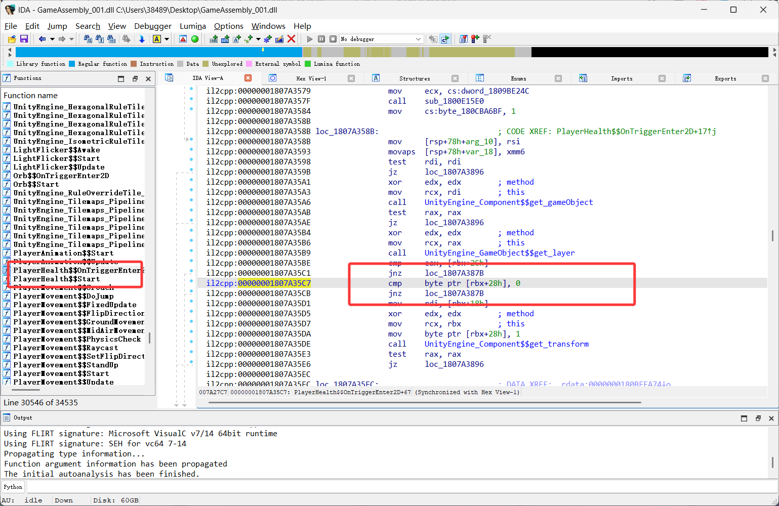Viewport: 779px width, 506px height.
Task: Click the add breakpoint icon with plus
Action: tap(475, 39)
